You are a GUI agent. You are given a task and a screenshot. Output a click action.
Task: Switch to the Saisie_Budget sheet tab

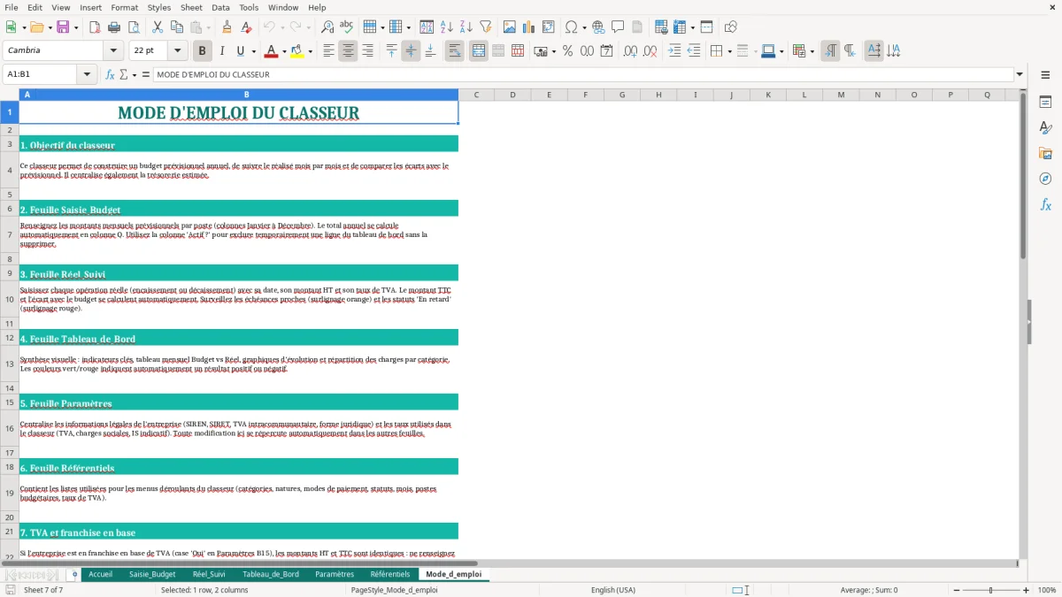pyautogui.click(x=152, y=574)
